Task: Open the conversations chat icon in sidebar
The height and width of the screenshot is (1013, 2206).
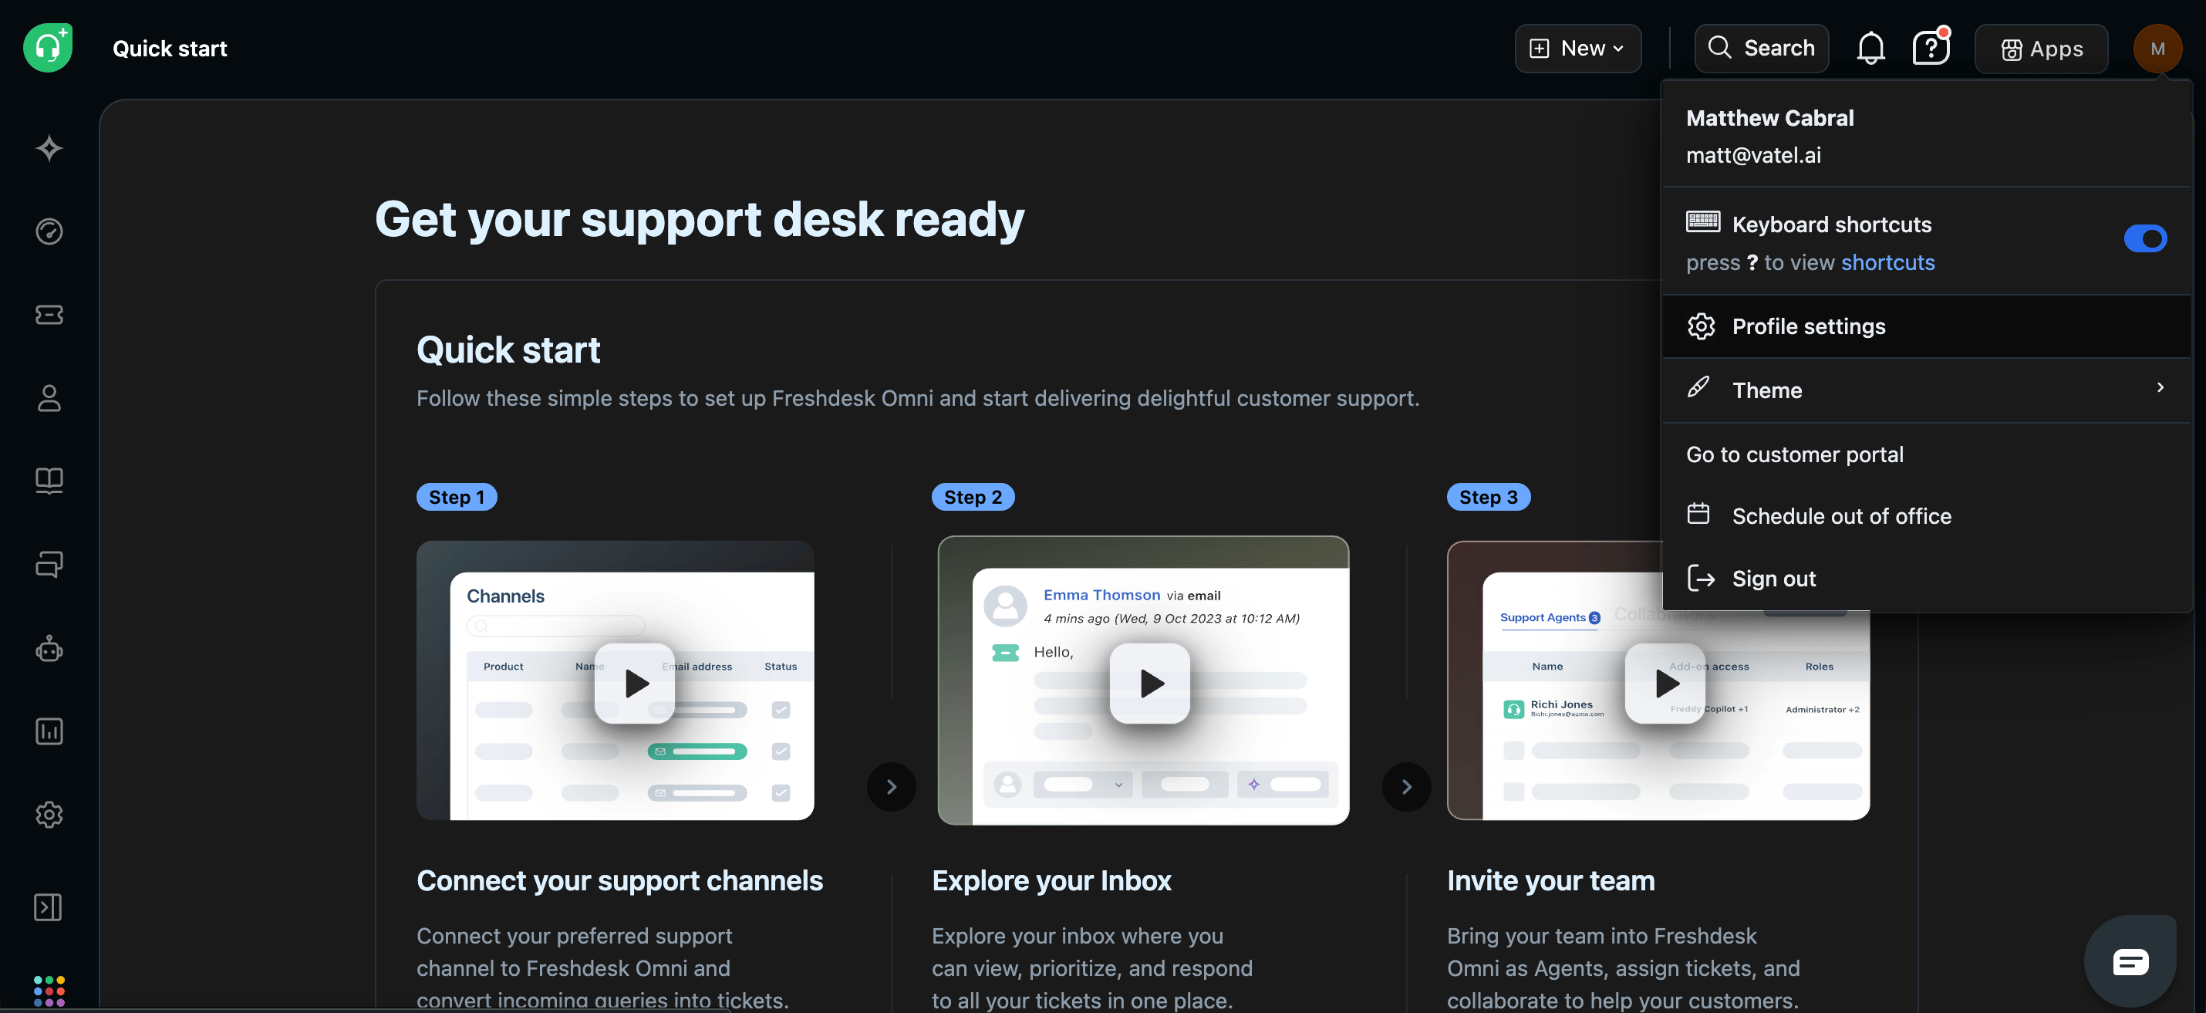Action: click(x=49, y=564)
